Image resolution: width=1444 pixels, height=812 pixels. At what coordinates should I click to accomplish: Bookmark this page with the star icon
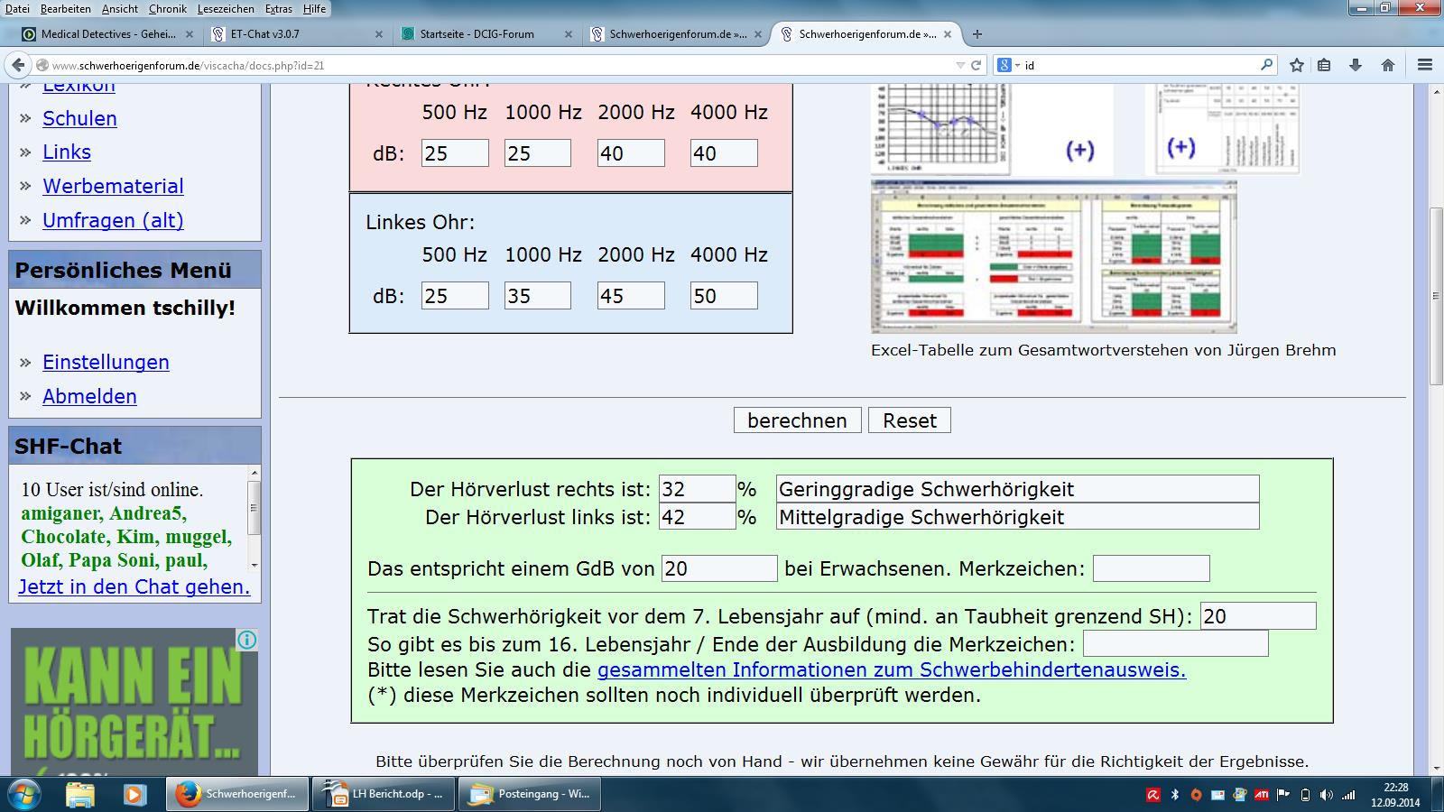pyautogui.click(x=1297, y=65)
